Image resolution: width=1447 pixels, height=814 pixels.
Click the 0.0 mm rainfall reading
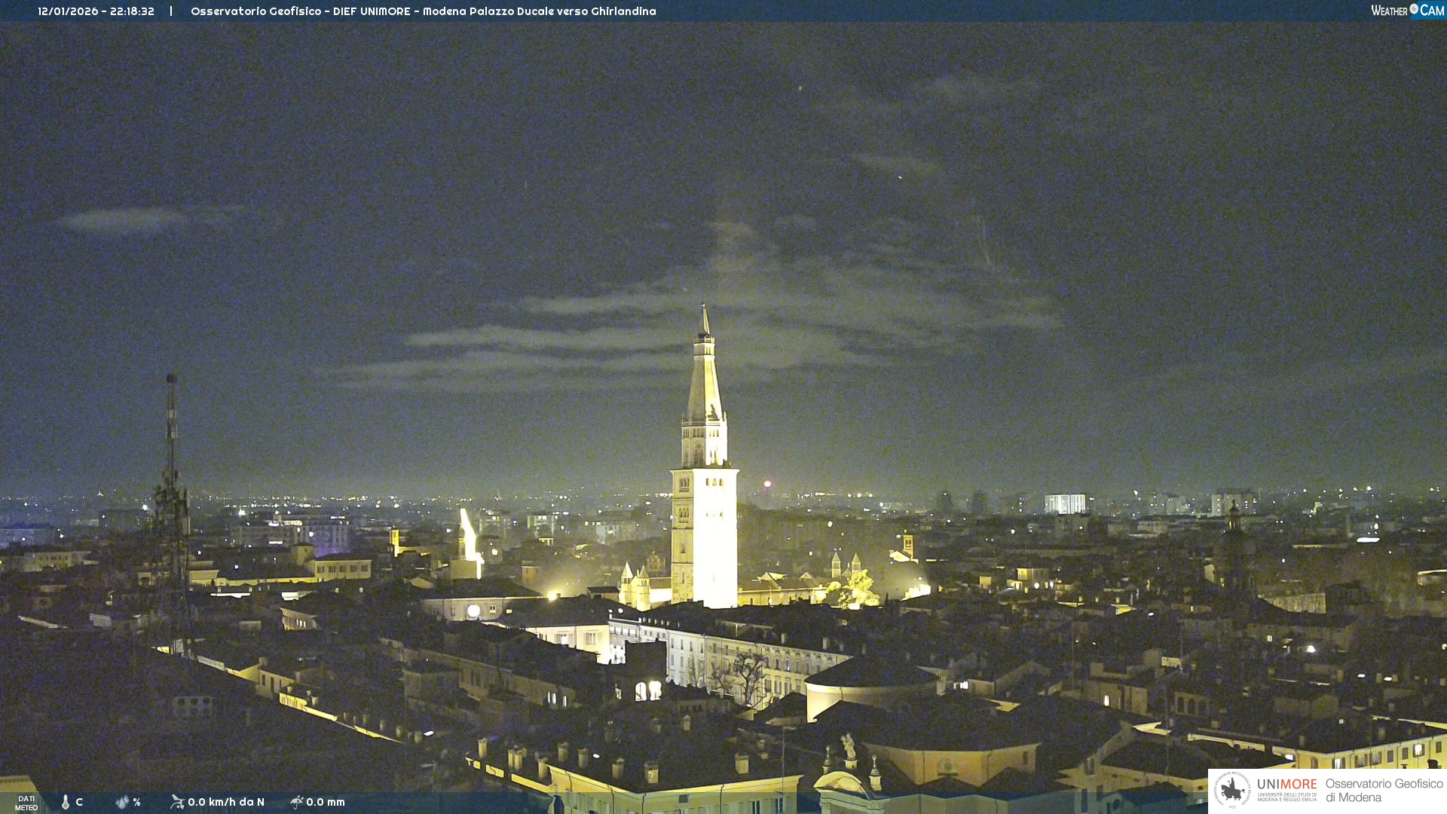pyautogui.click(x=326, y=802)
